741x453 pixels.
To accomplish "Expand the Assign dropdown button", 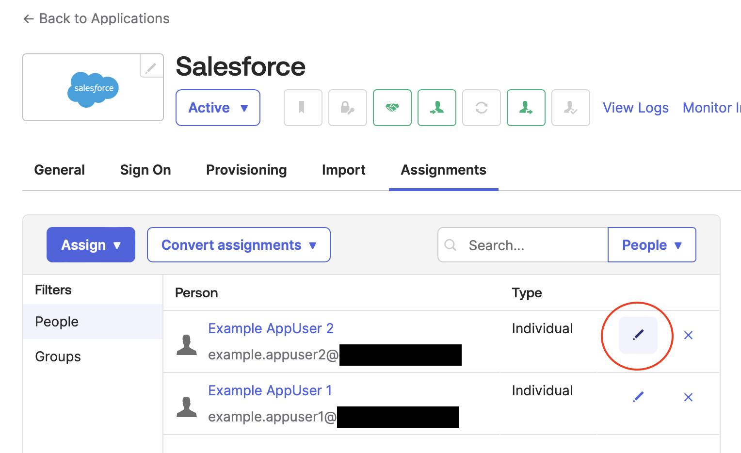I will 91,245.
